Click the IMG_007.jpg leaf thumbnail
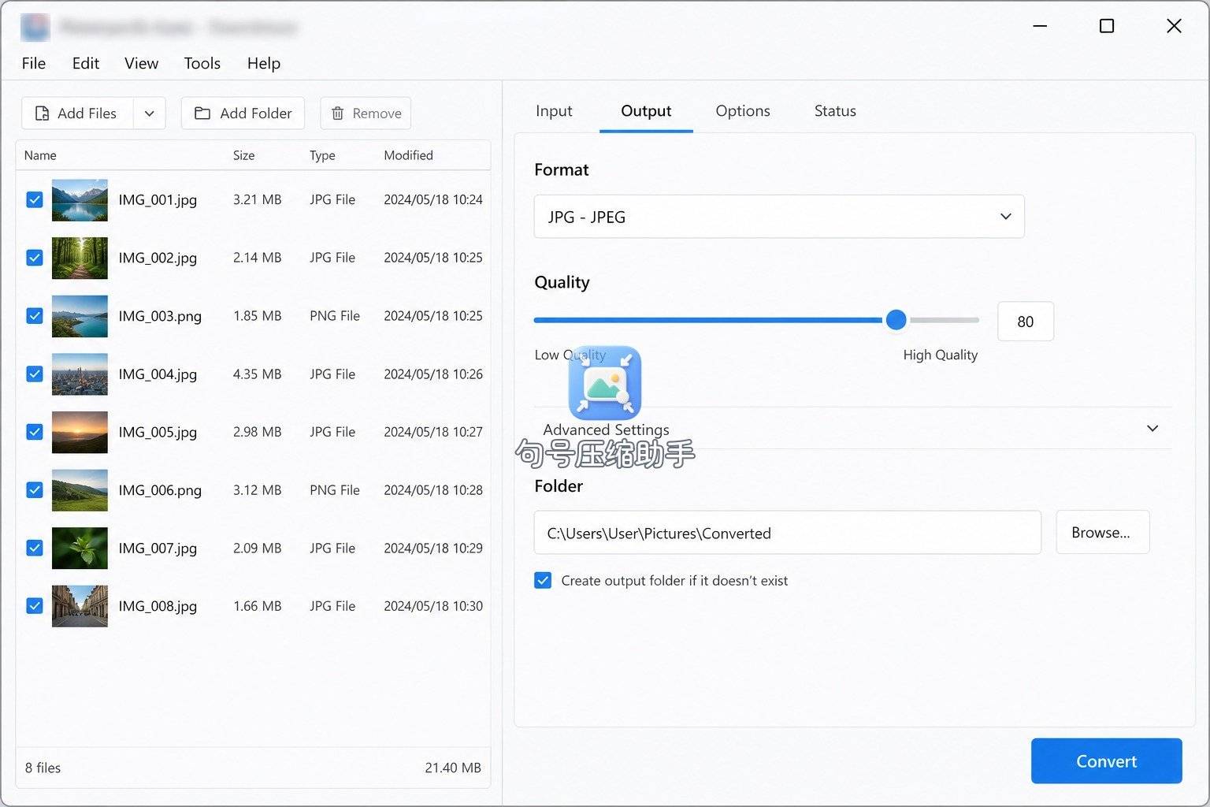The image size is (1210, 807). tap(80, 548)
